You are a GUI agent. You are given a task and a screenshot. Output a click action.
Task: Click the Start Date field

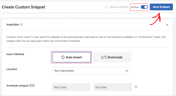[71, 87]
